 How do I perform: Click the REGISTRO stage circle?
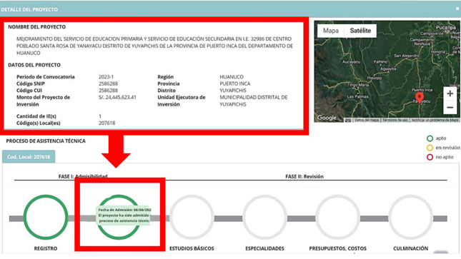tap(46, 217)
